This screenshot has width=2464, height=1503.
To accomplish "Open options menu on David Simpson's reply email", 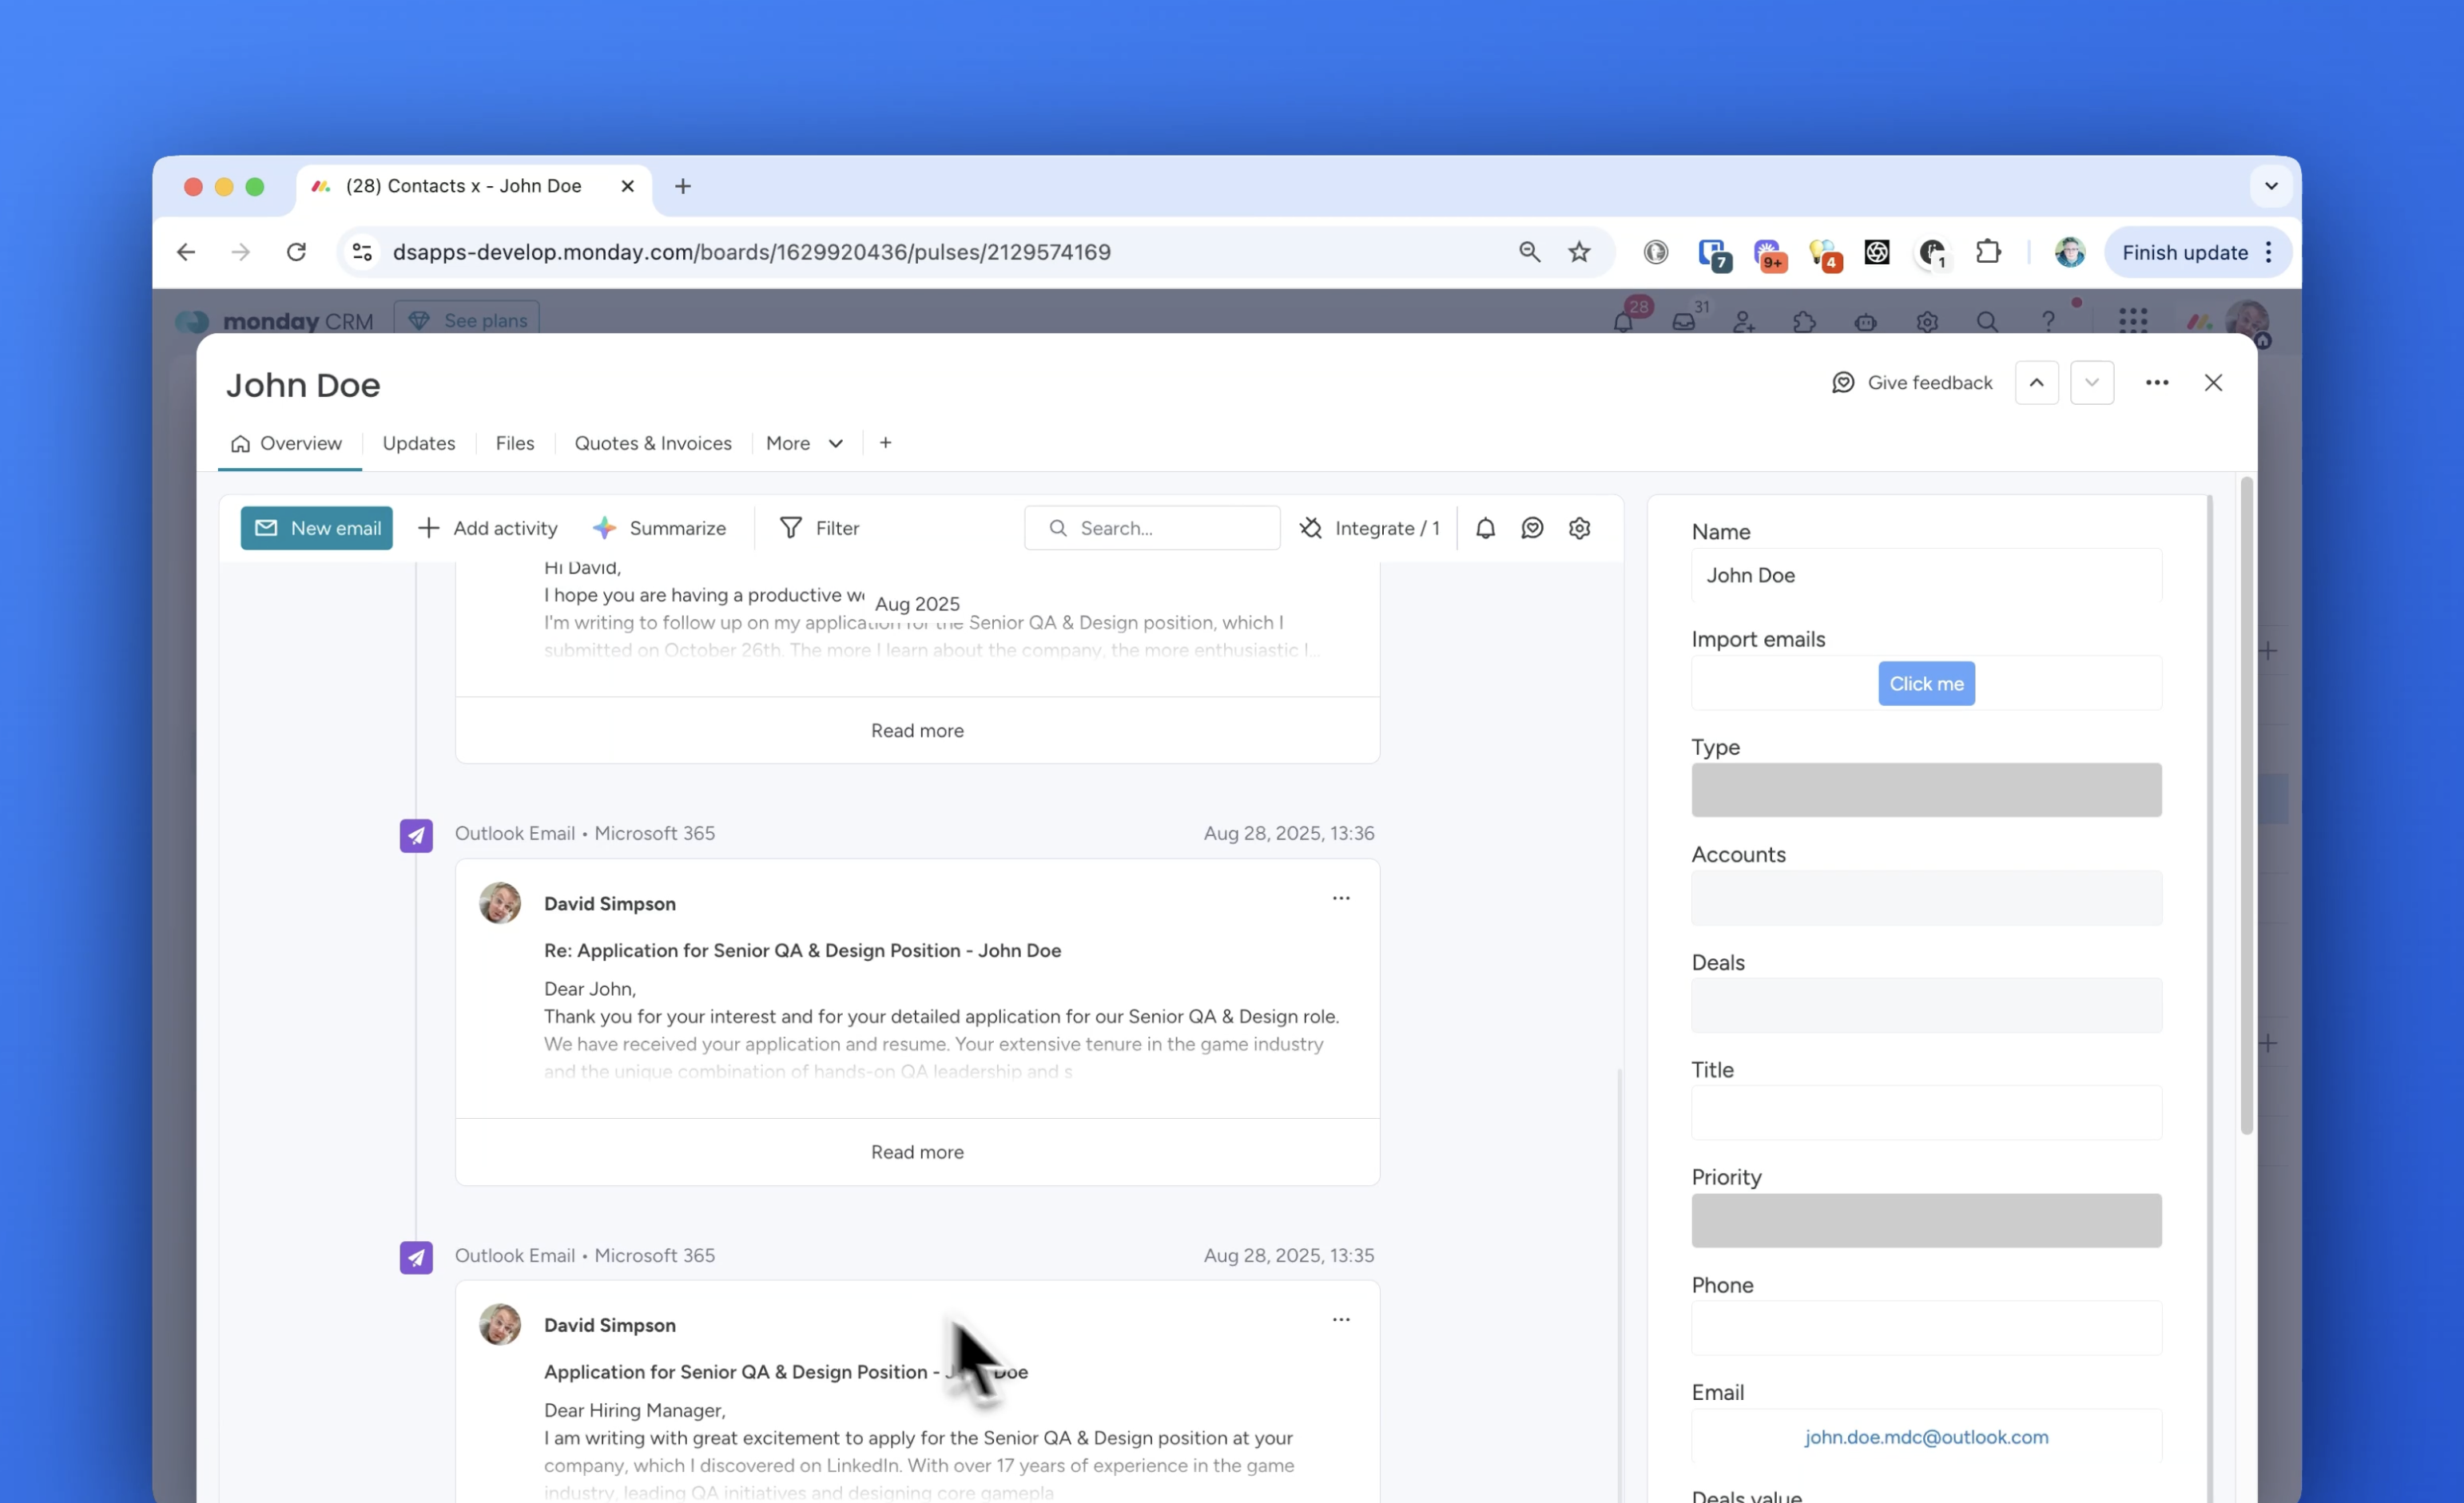I will (1341, 898).
